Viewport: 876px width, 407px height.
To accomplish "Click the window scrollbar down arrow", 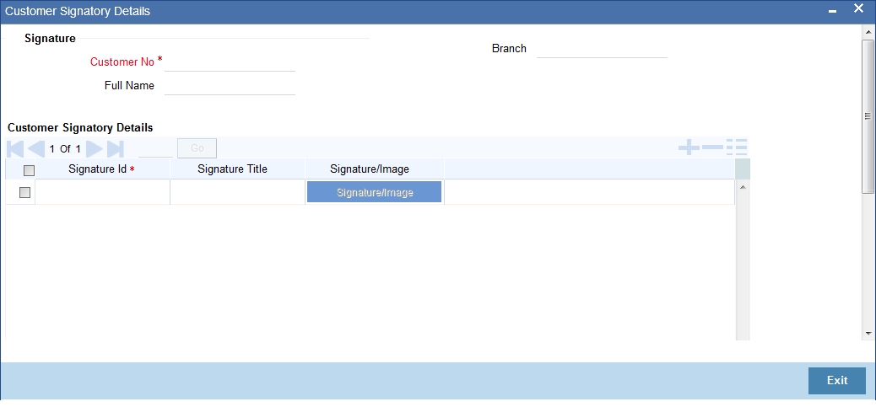I will [868, 333].
